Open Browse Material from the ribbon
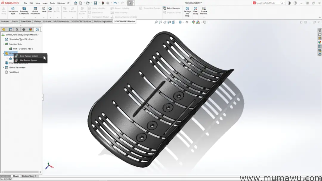 click(204, 11)
